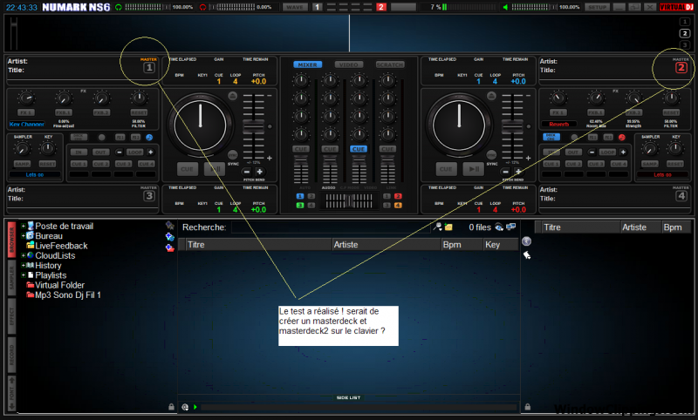Image resolution: width=698 pixels, height=420 pixels.
Task: Click the left browser panel lock icon
Action: click(x=171, y=407)
